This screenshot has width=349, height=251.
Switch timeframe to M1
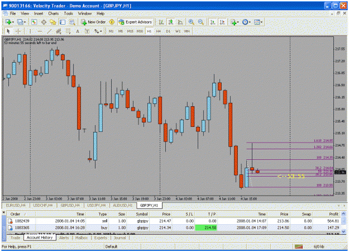111,31
